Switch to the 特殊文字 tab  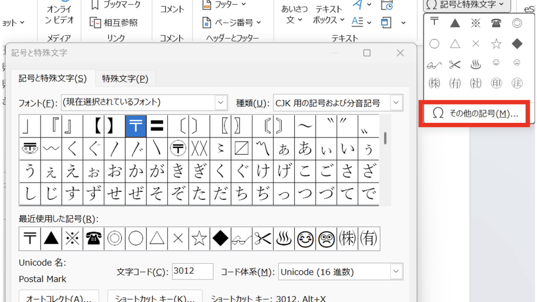pyautogui.click(x=125, y=78)
